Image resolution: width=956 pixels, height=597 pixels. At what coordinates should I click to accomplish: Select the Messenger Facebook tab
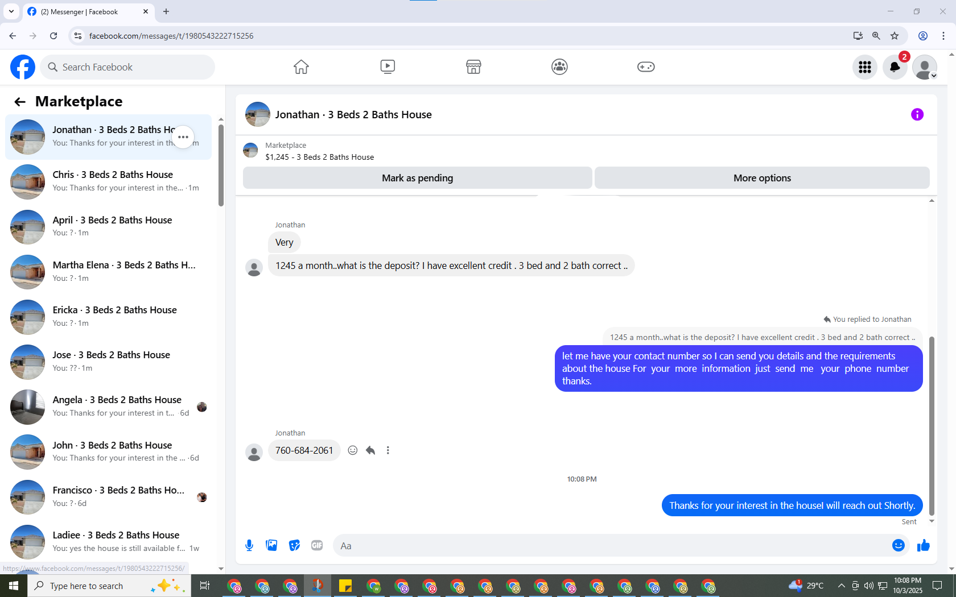(x=88, y=12)
